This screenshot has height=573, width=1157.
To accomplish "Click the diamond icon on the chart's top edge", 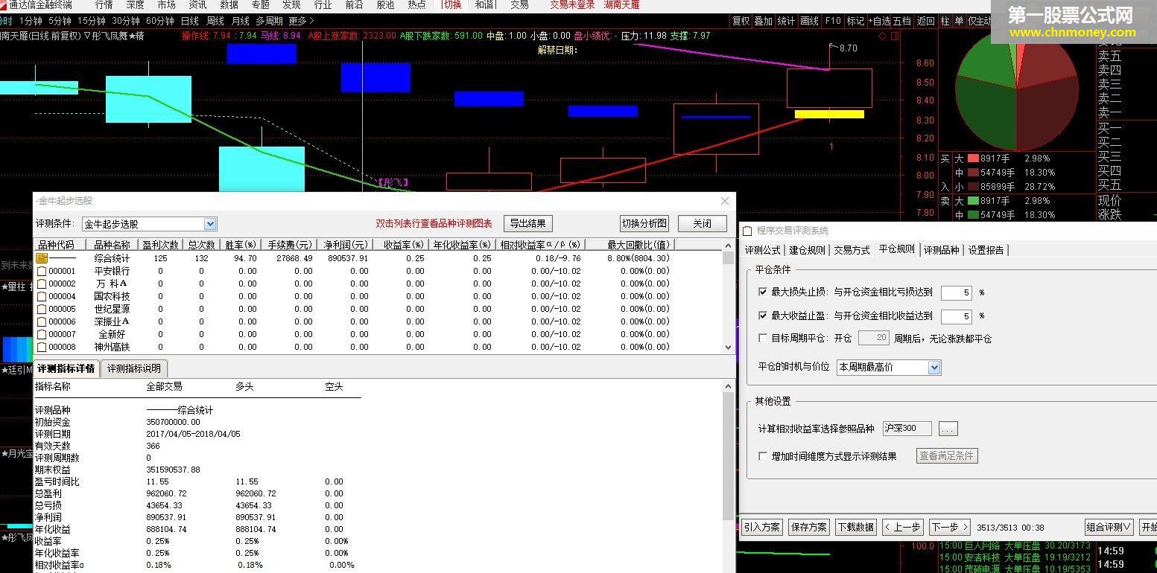I will coord(883,35).
